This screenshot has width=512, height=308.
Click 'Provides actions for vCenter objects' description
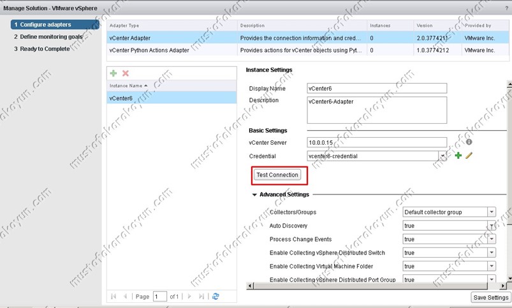(301, 50)
